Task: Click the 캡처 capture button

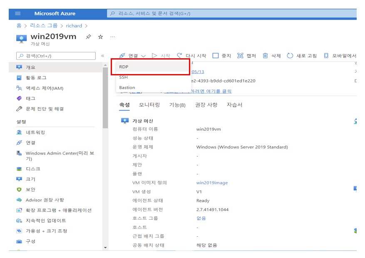Action: coord(246,56)
